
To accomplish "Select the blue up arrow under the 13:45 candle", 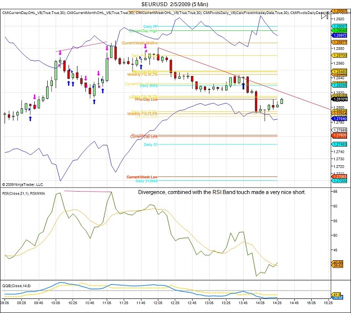I will [243, 86].
